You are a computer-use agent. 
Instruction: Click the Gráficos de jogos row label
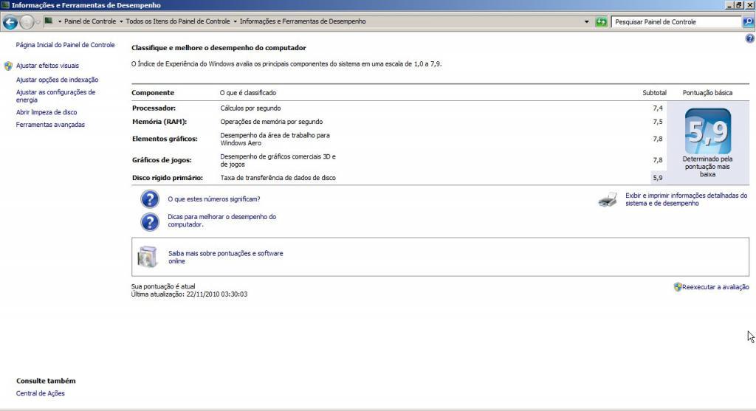(x=162, y=160)
